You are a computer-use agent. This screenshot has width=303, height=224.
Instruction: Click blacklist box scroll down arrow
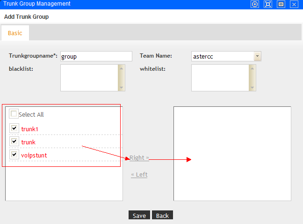pyautogui.click(x=122, y=87)
